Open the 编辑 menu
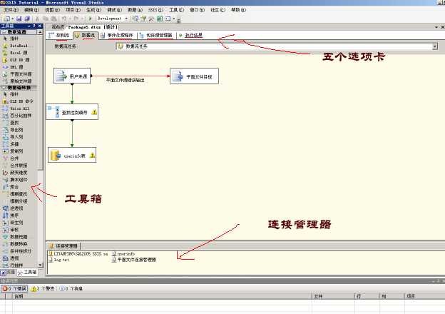 [31, 10]
